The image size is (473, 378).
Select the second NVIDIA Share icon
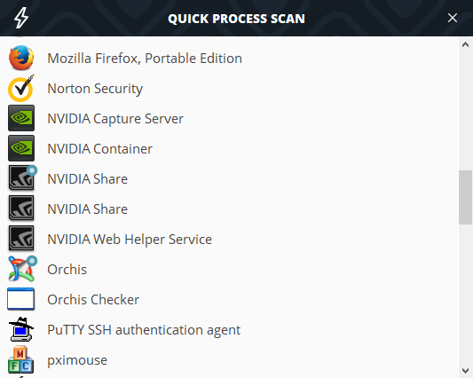21,209
